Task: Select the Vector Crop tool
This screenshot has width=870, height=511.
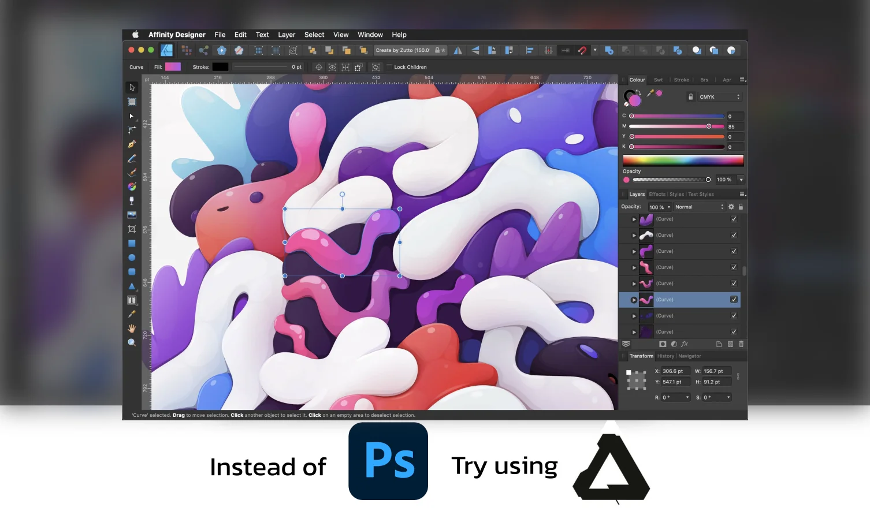Action: 132,229
